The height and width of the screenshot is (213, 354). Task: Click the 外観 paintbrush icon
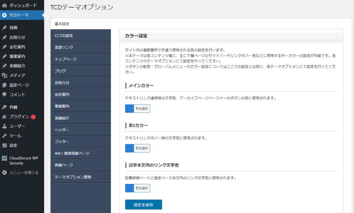(4, 107)
